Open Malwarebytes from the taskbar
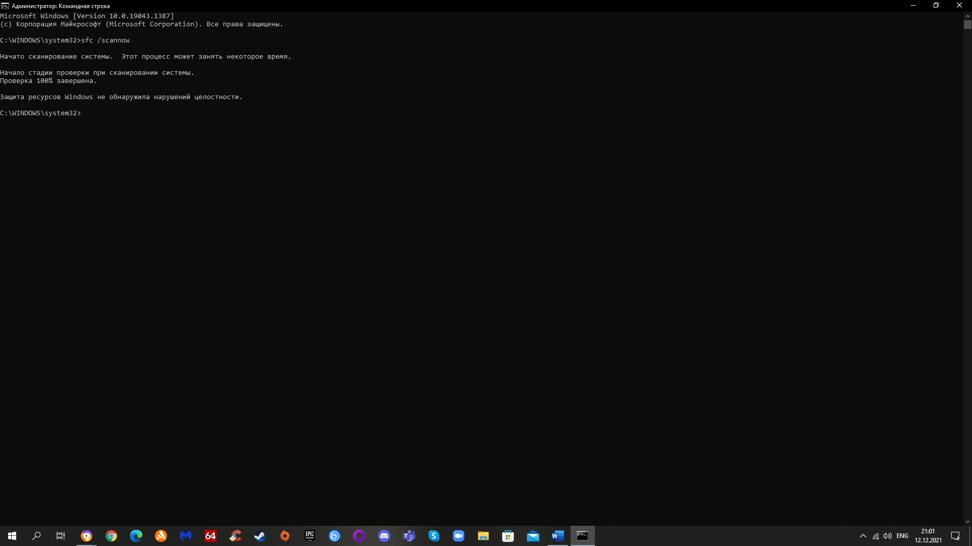 [186, 536]
